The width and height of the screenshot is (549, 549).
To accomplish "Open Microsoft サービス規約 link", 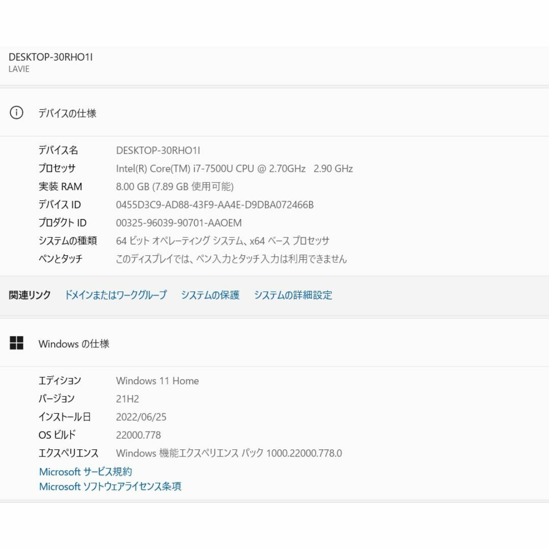I will [85, 472].
